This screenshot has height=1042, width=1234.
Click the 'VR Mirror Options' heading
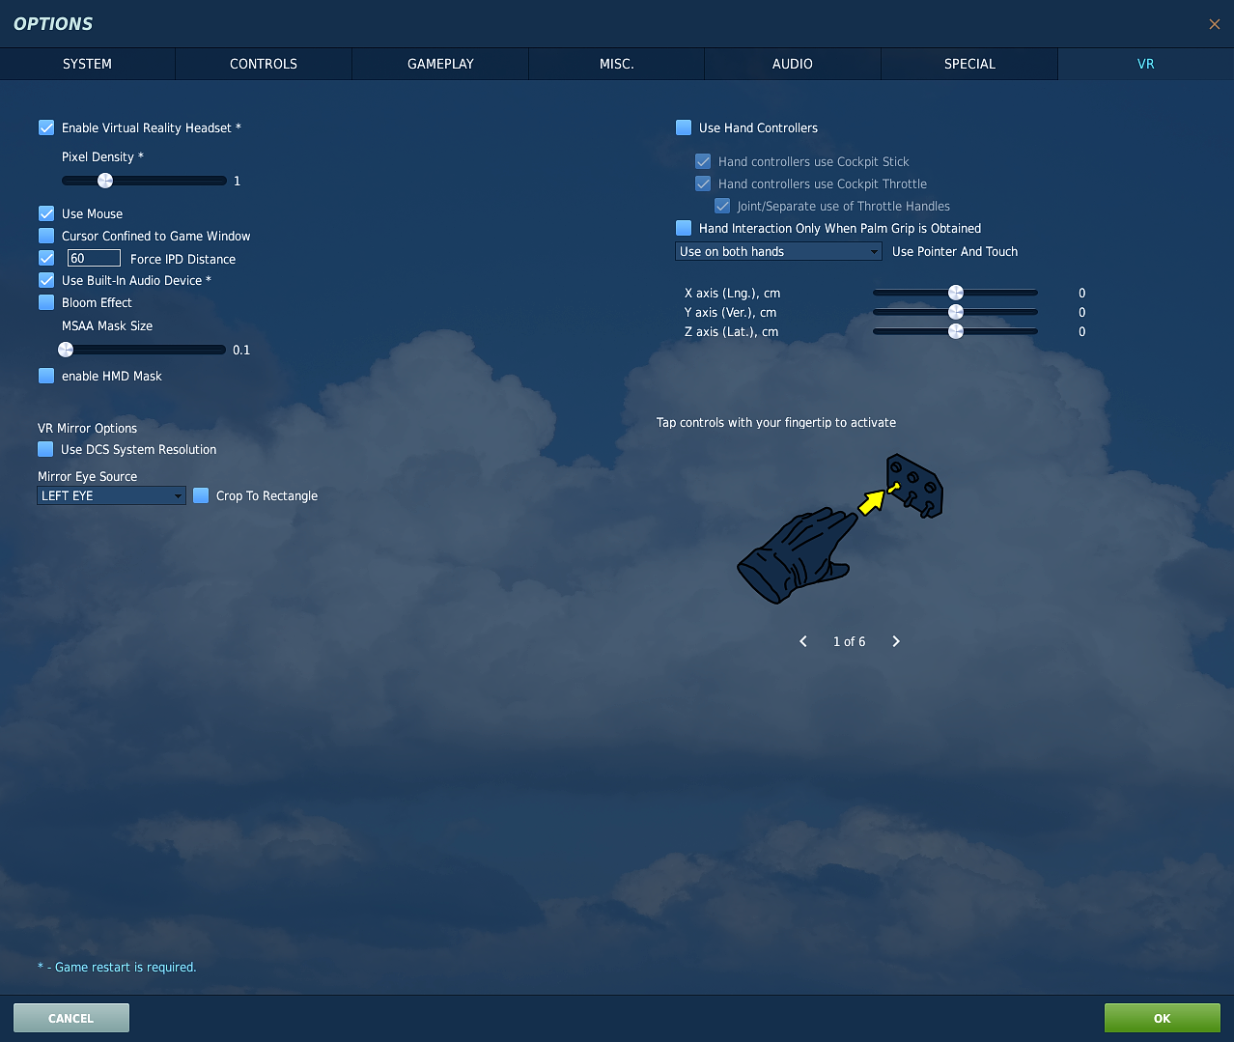pos(87,428)
